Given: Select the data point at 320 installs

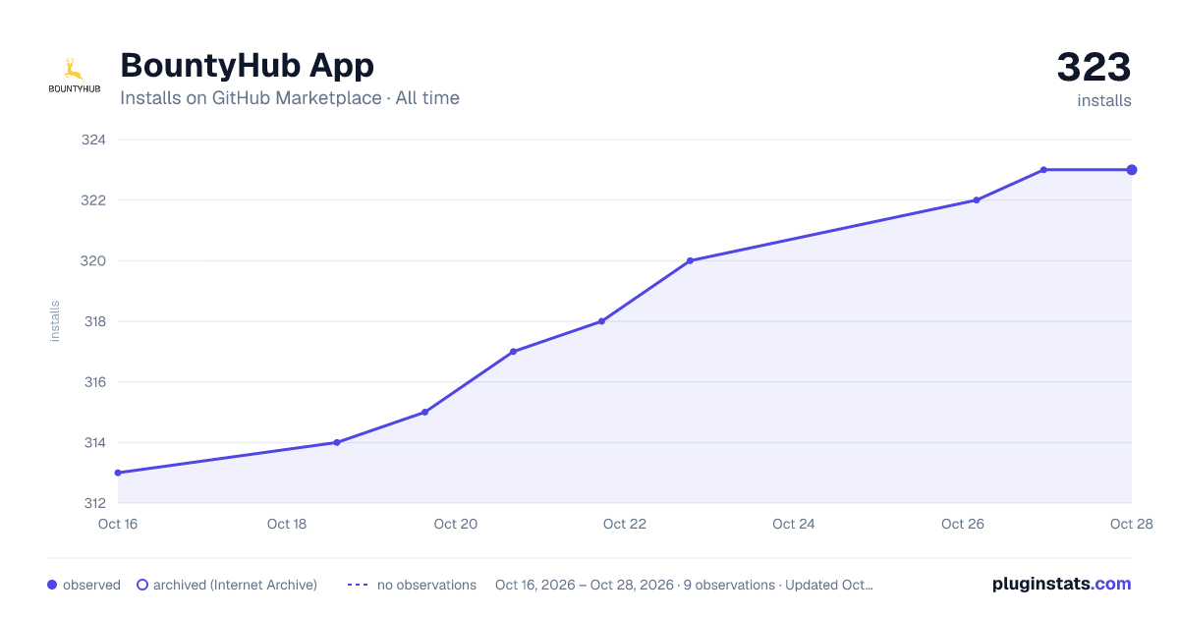Looking at the screenshot, I should click(x=691, y=260).
